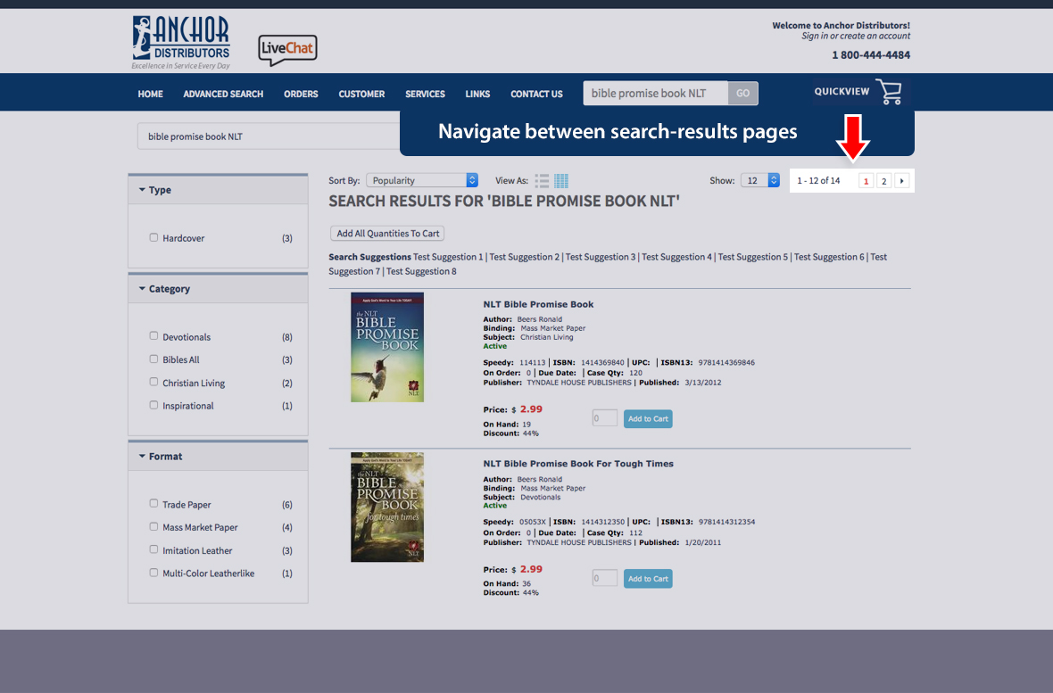The image size is (1053, 693).
Task: Click the GO search button
Action: (742, 94)
